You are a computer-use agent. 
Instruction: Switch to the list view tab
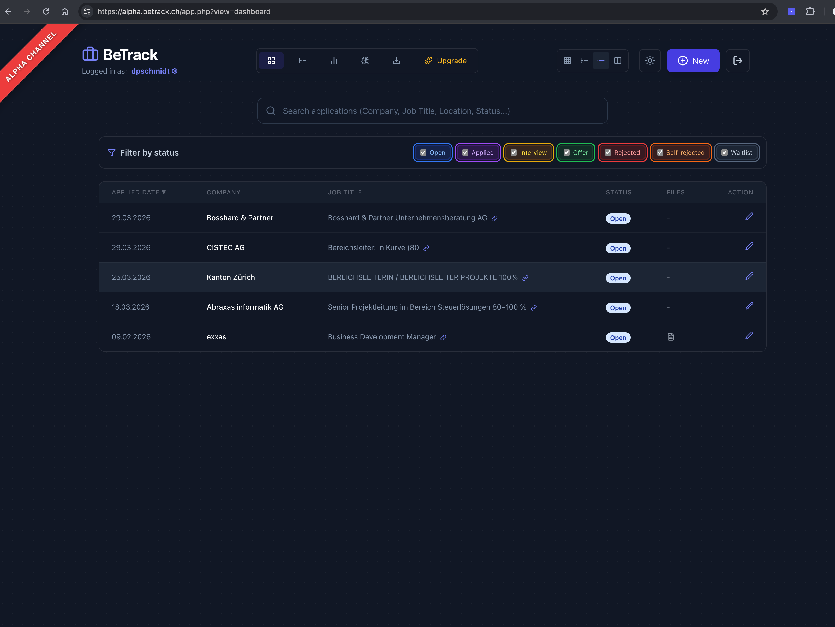click(x=601, y=61)
